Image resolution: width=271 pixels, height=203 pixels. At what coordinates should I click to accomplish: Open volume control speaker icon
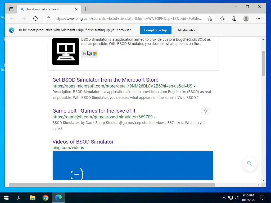pyautogui.click(x=237, y=198)
